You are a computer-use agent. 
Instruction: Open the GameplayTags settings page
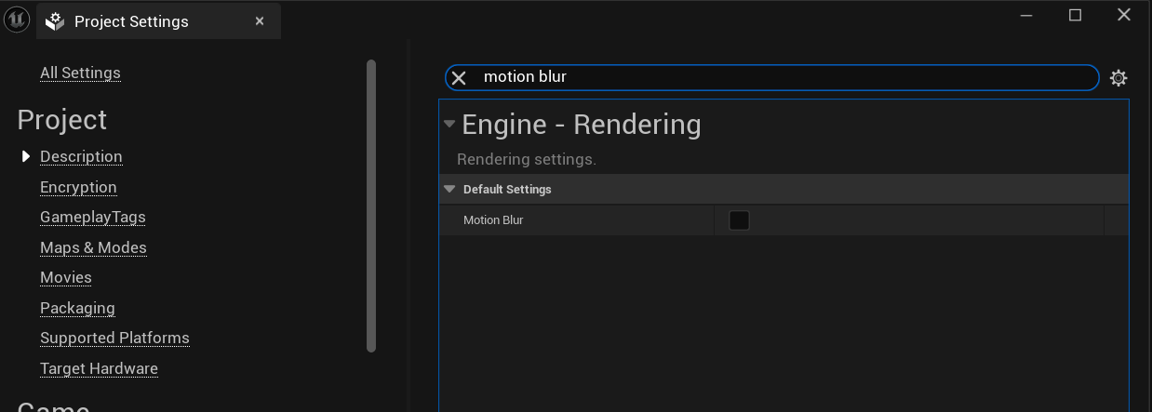point(93,217)
